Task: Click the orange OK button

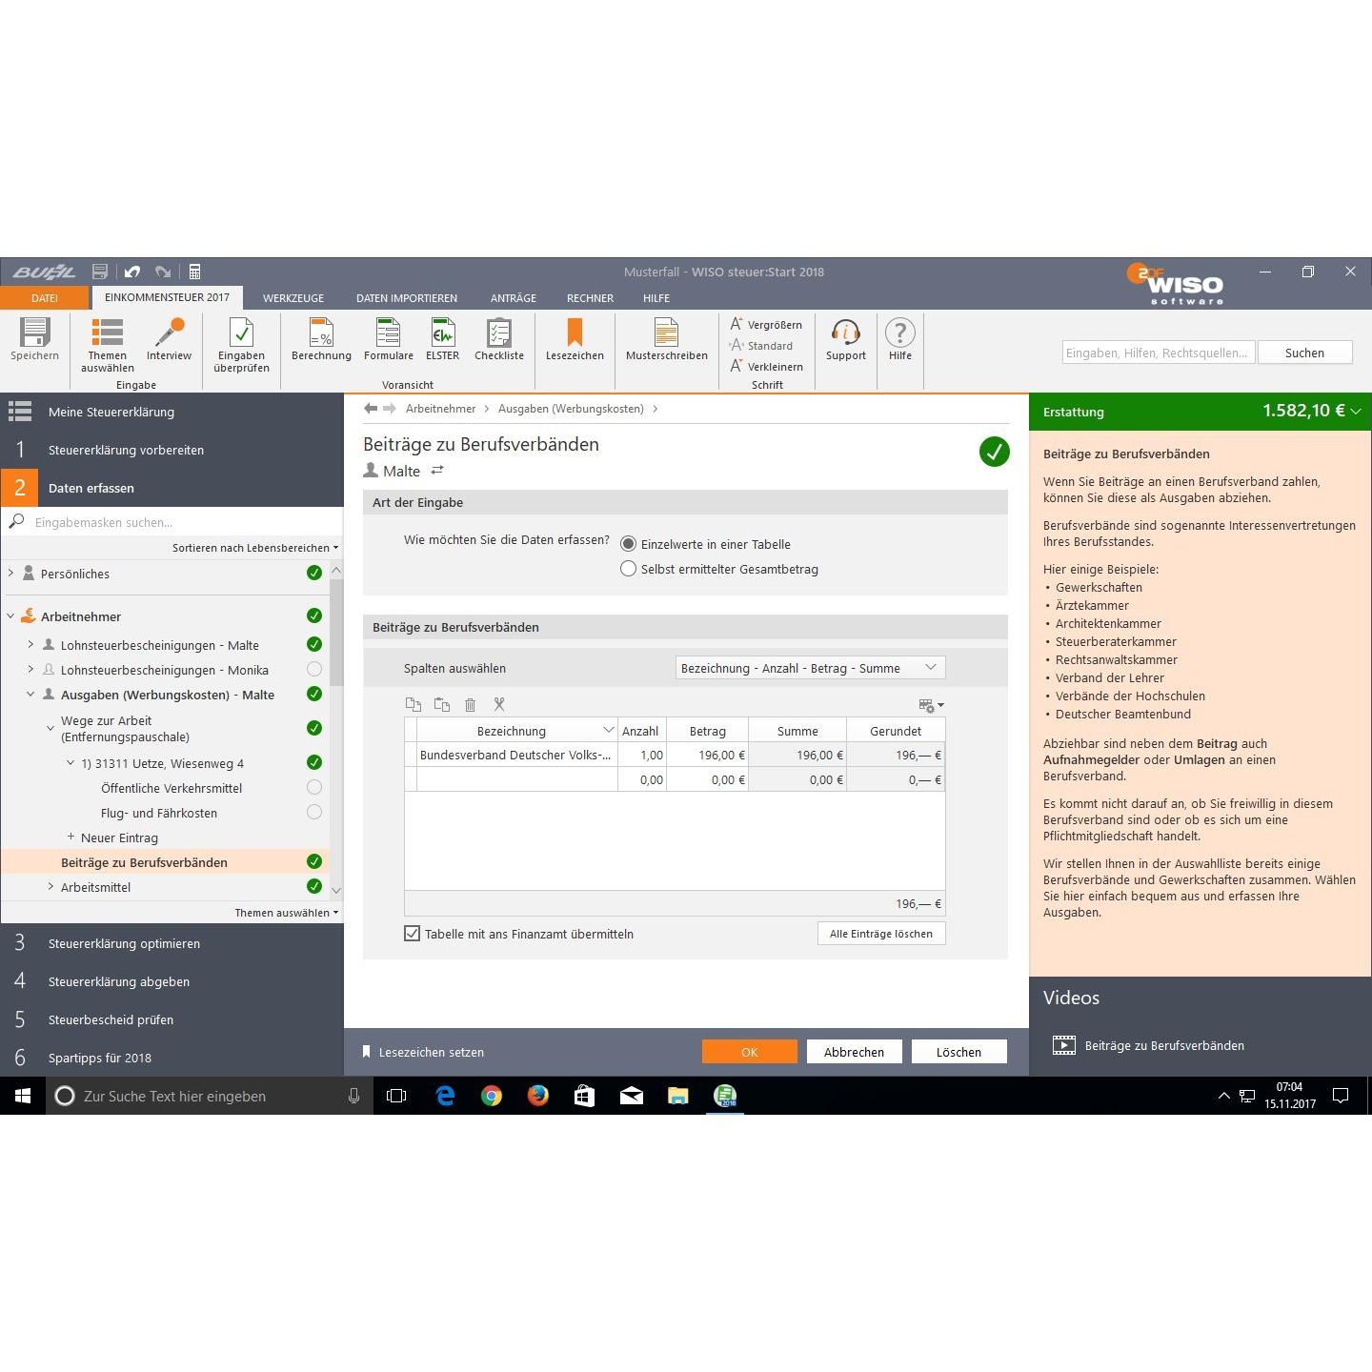Action: [750, 1052]
